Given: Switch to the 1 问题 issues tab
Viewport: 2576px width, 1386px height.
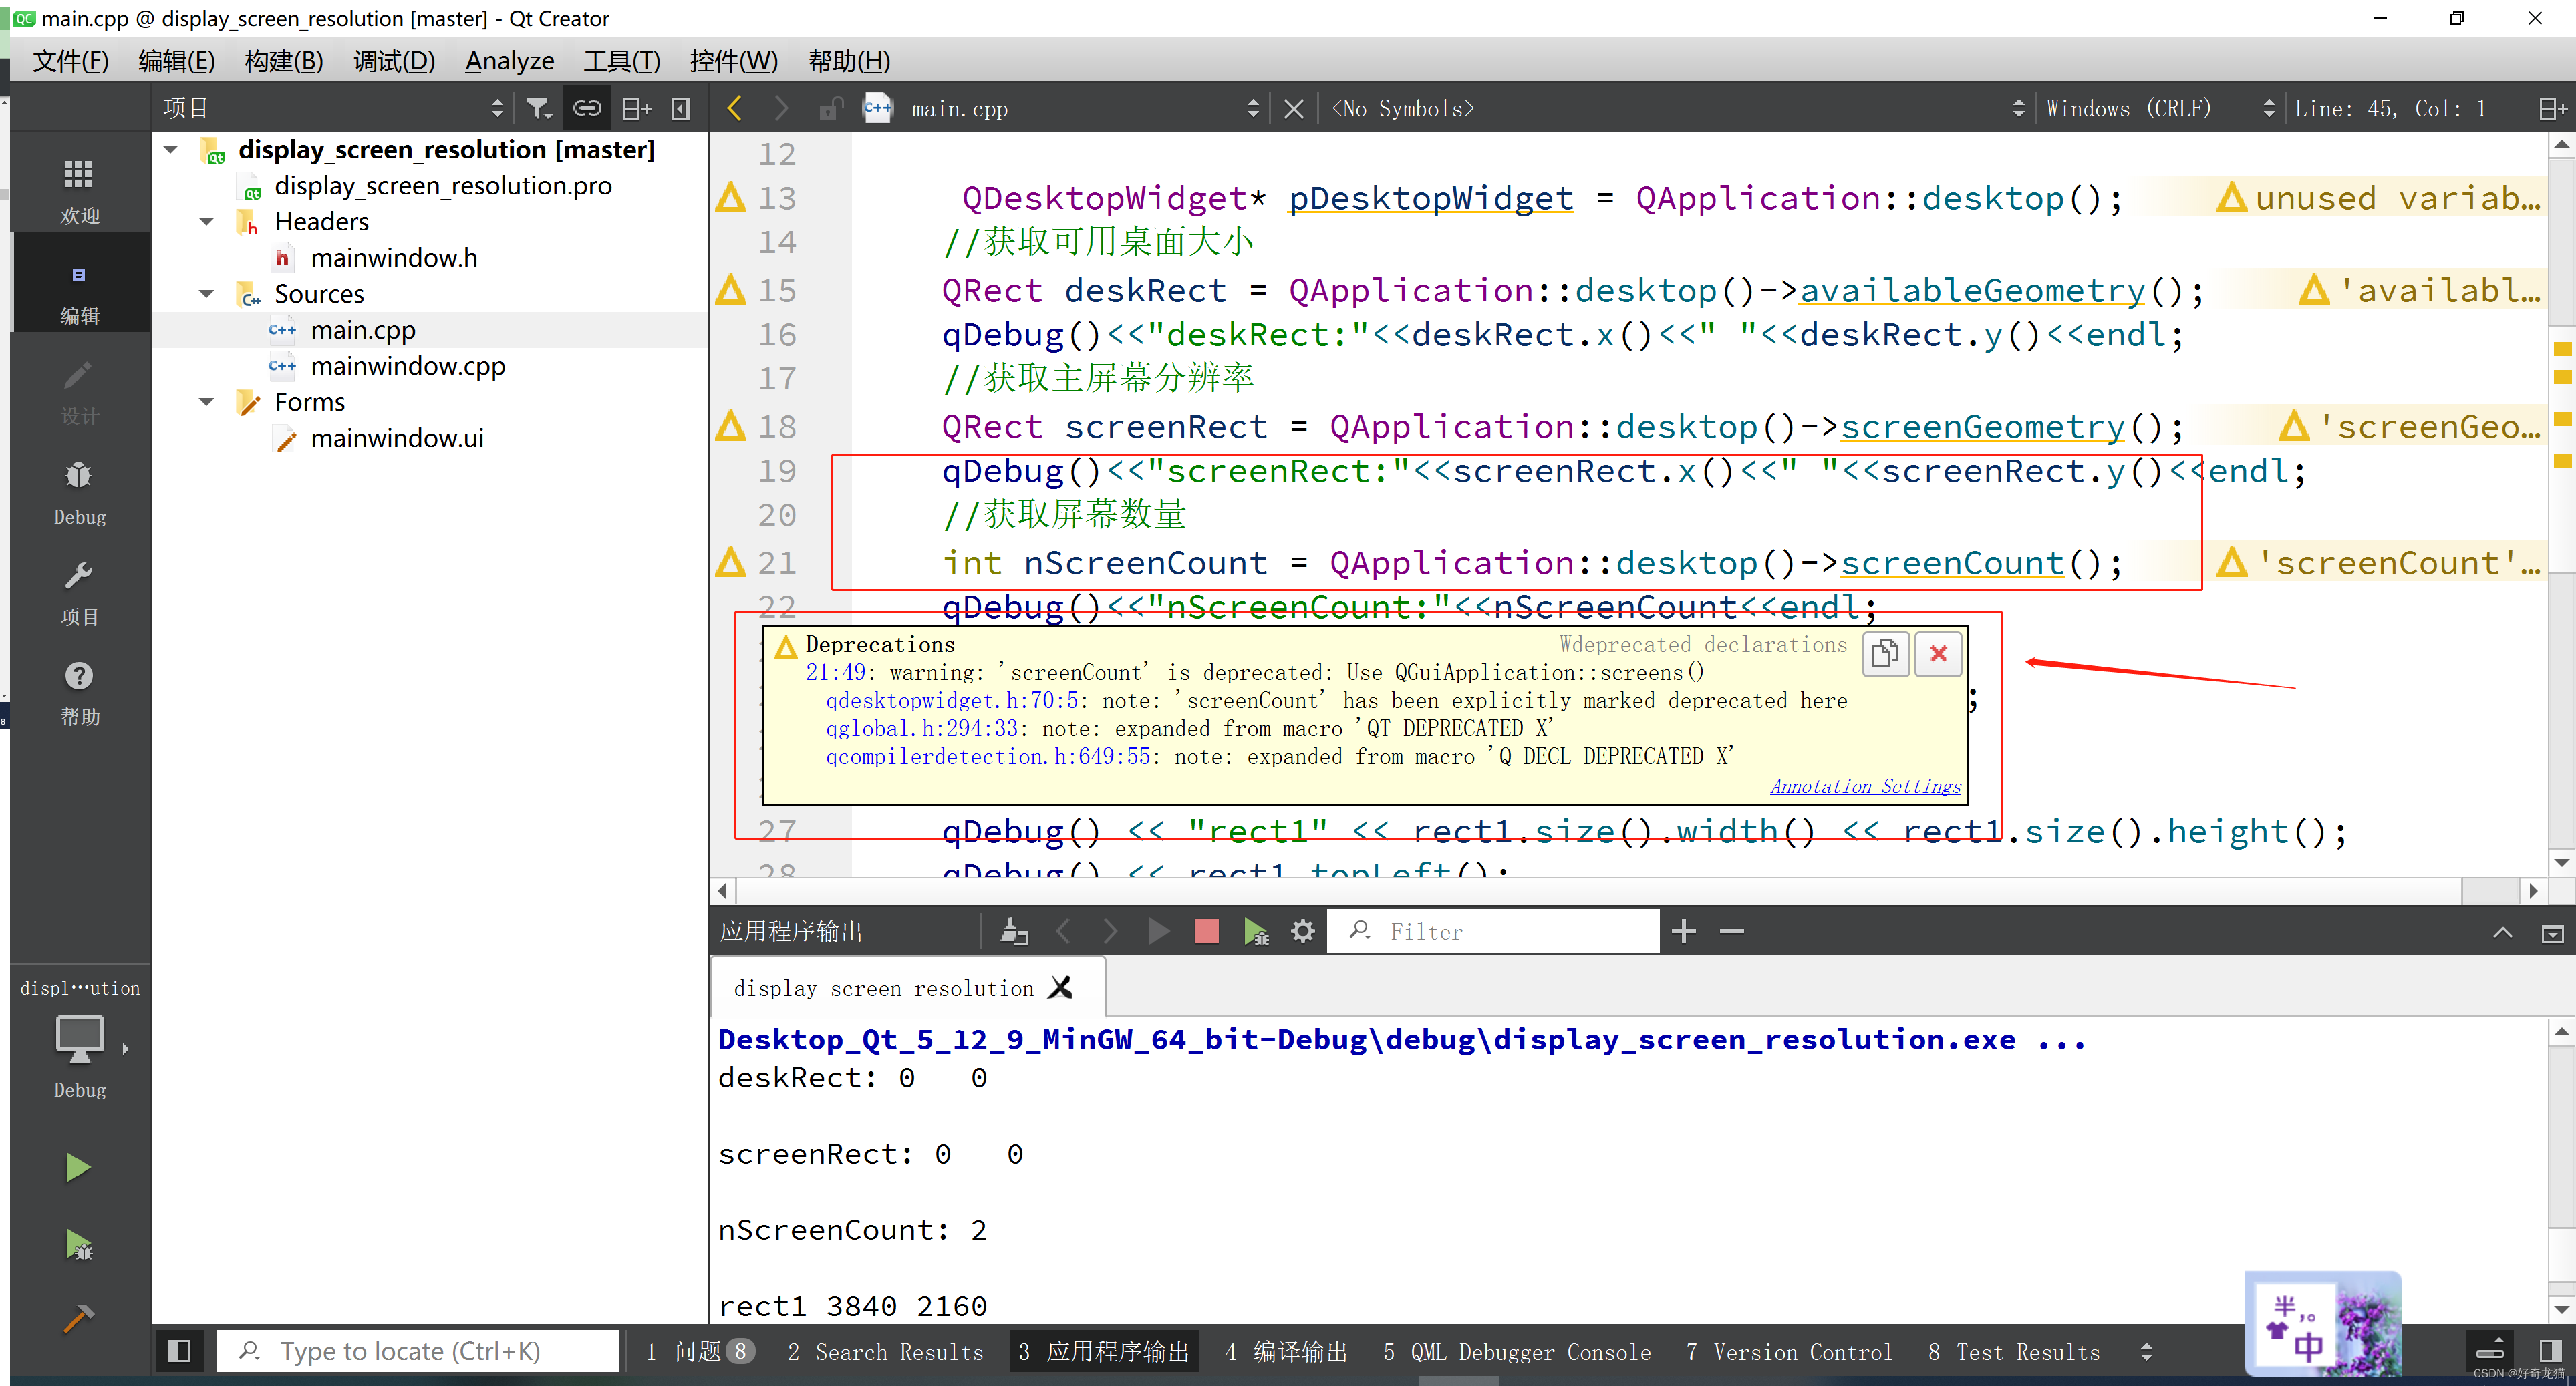Looking at the screenshot, I should point(699,1351).
